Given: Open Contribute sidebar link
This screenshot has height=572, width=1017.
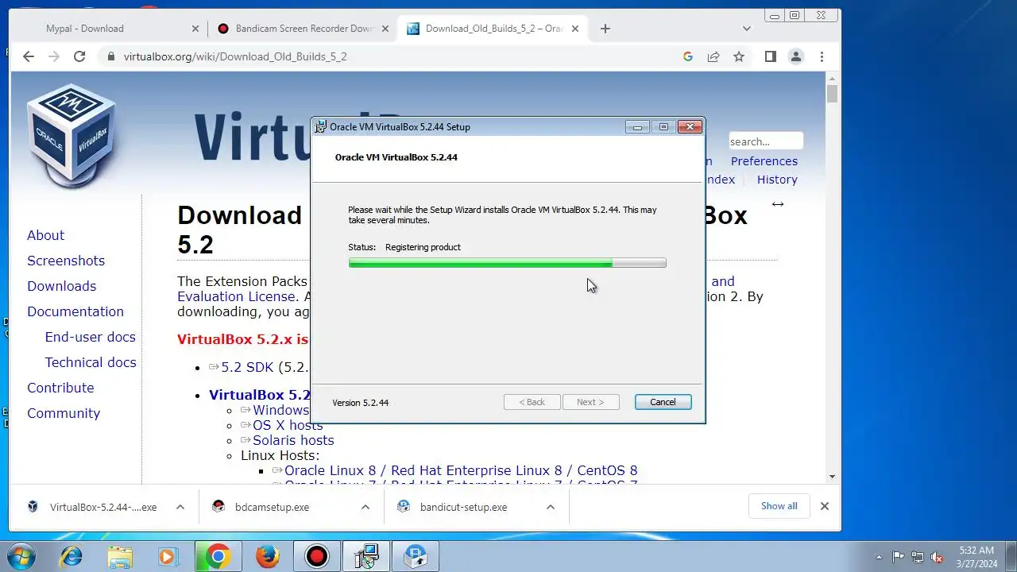Looking at the screenshot, I should tap(60, 388).
